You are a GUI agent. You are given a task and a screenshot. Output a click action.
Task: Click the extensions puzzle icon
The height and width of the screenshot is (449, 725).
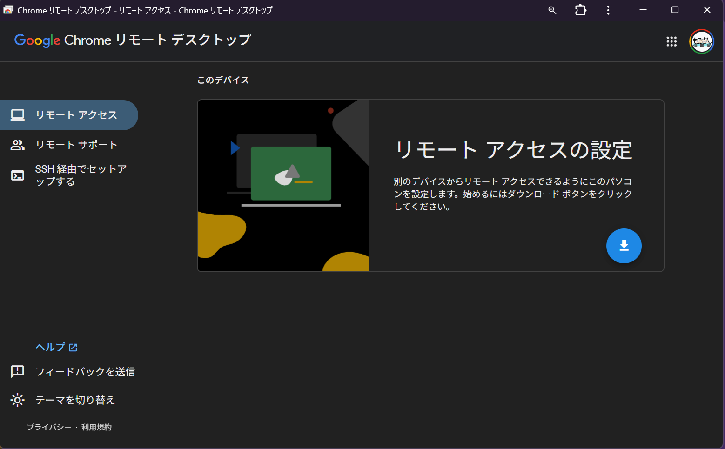(580, 10)
